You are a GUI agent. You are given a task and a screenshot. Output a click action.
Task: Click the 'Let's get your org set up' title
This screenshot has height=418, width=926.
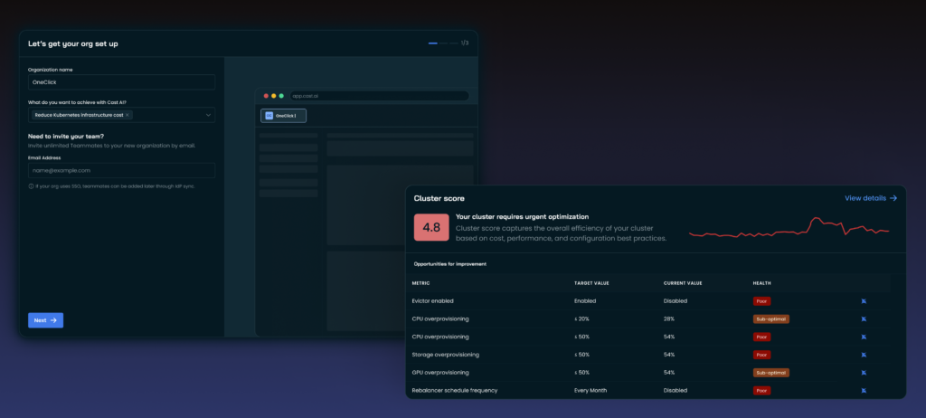72,43
